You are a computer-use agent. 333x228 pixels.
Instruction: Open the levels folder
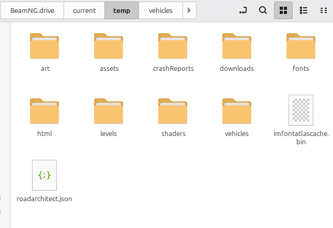click(109, 111)
